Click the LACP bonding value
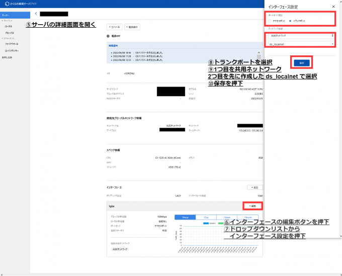Viewport: 342px width, 276px height. pyautogui.click(x=178, y=196)
